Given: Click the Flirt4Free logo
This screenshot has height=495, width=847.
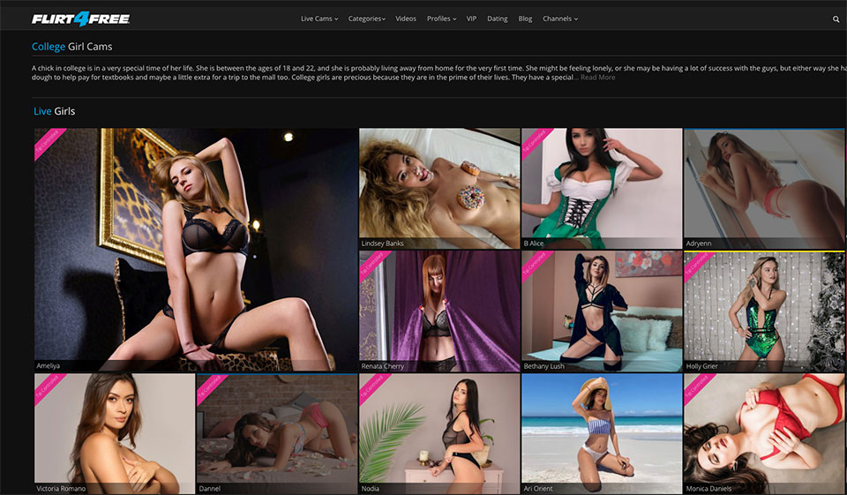Looking at the screenshot, I should pos(80,19).
